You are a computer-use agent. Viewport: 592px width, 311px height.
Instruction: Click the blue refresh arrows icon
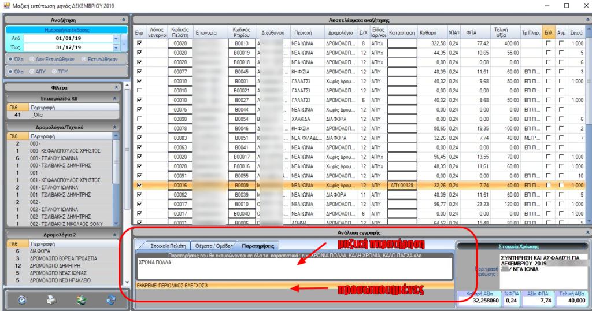(110, 300)
